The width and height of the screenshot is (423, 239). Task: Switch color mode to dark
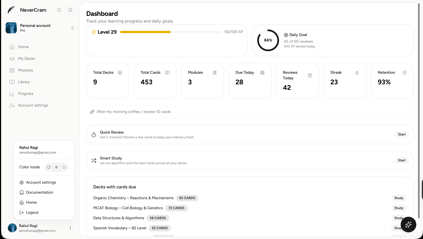[x=64, y=167]
